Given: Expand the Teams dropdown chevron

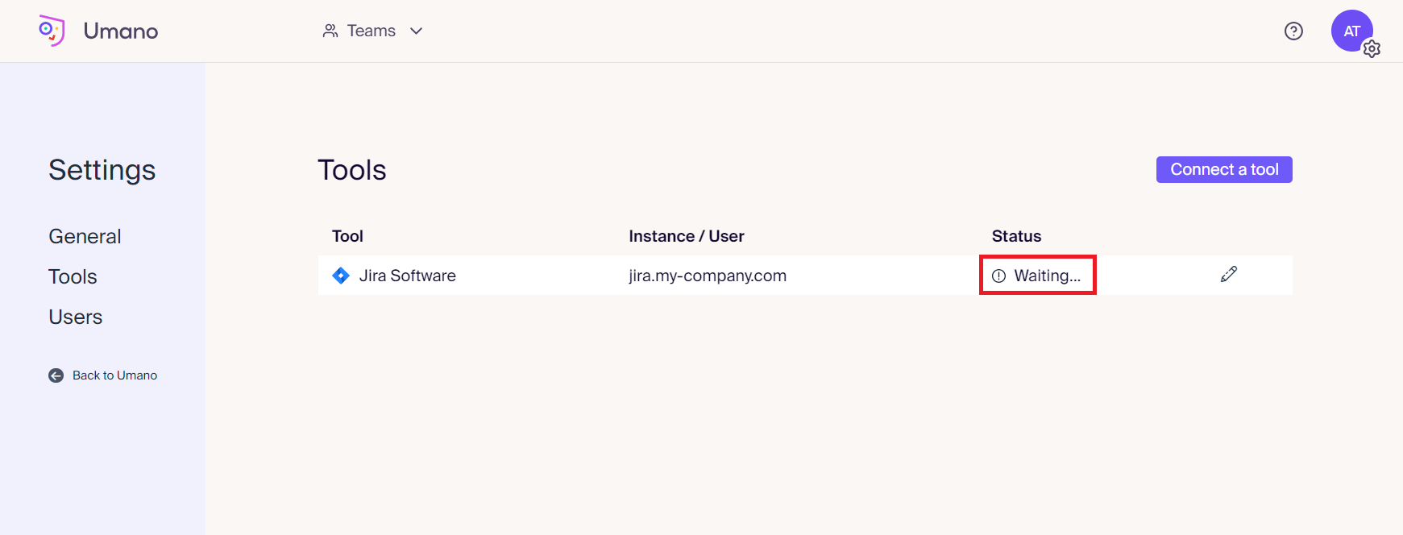Looking at the screenshot, I should click(416, 31).
